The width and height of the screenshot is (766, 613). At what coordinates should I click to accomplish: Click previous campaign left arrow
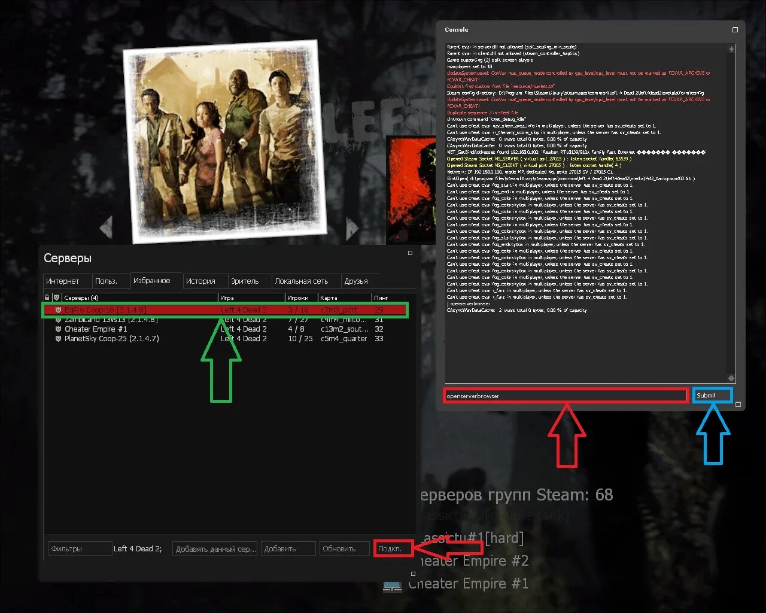107,228
